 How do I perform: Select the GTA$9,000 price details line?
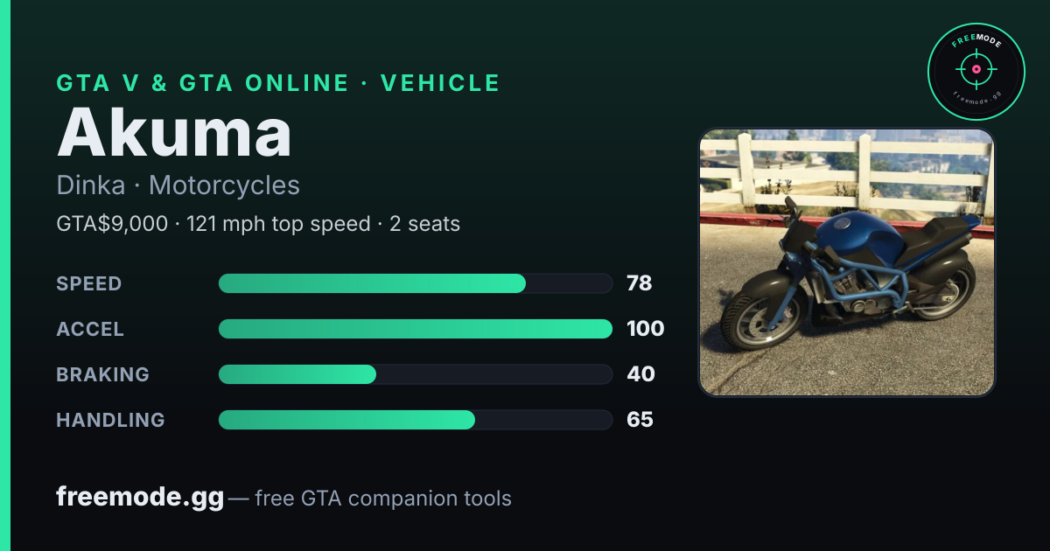tap(258, 224)
